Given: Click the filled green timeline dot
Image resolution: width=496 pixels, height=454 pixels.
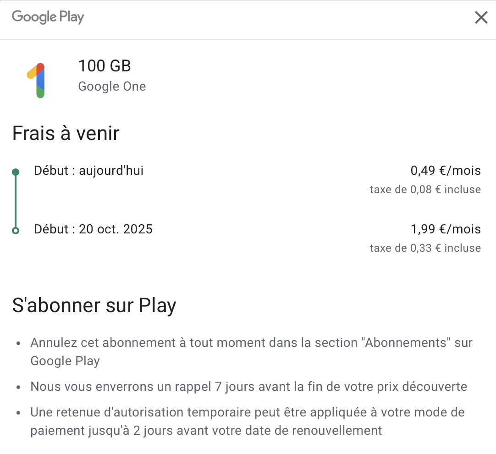Looking at the screenshot, I should [16, 172].
